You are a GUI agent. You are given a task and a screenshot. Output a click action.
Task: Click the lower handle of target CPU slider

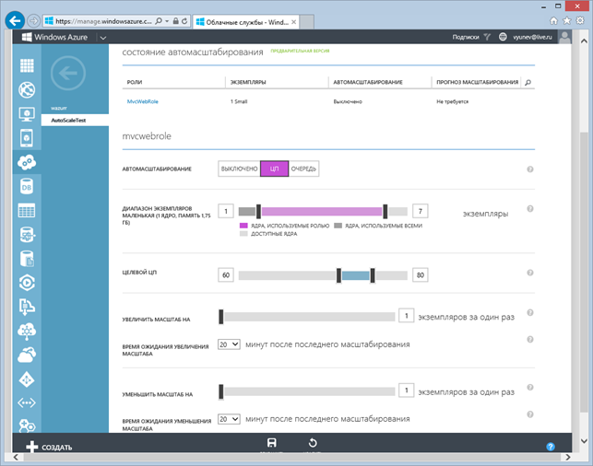point(338,275)
